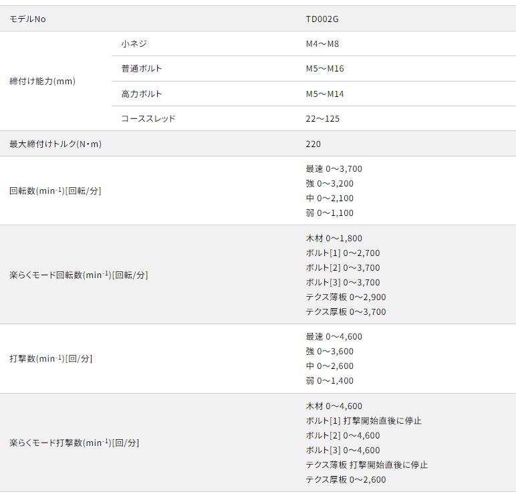Click the 楽らくモード打撃数 row label
Screen dimensions: 516x496
coord(74,443)
